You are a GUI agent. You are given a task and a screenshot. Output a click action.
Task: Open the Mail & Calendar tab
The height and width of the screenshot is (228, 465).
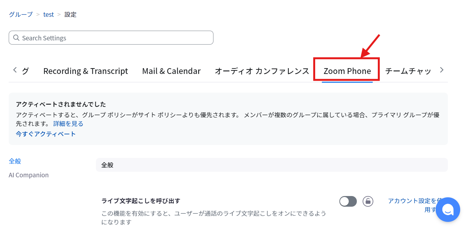(171, 71)
